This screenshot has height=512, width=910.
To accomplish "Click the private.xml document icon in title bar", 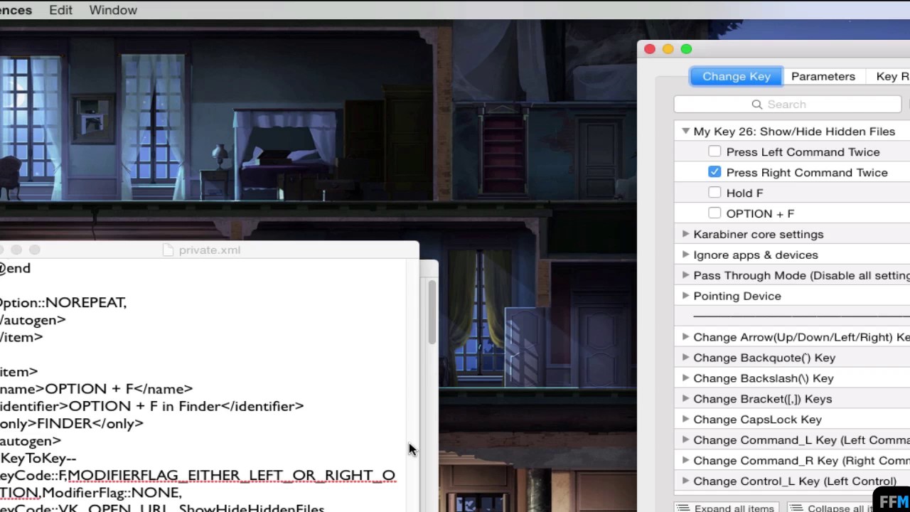I will pyautogui.click(x=168, y=250).
